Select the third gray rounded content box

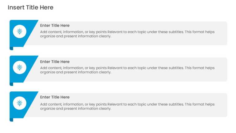coord(126,105)
